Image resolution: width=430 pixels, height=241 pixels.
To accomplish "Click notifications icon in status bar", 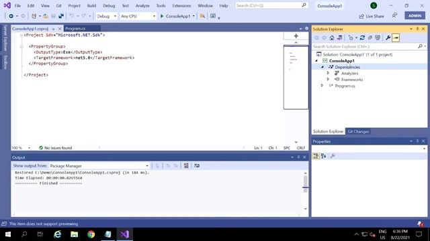I will click(x=421, y=224).
